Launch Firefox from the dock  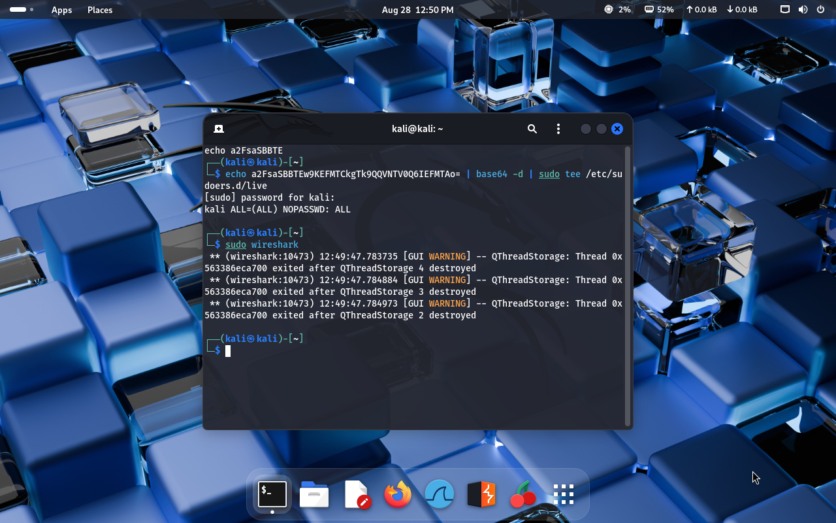tap(398, 494)
